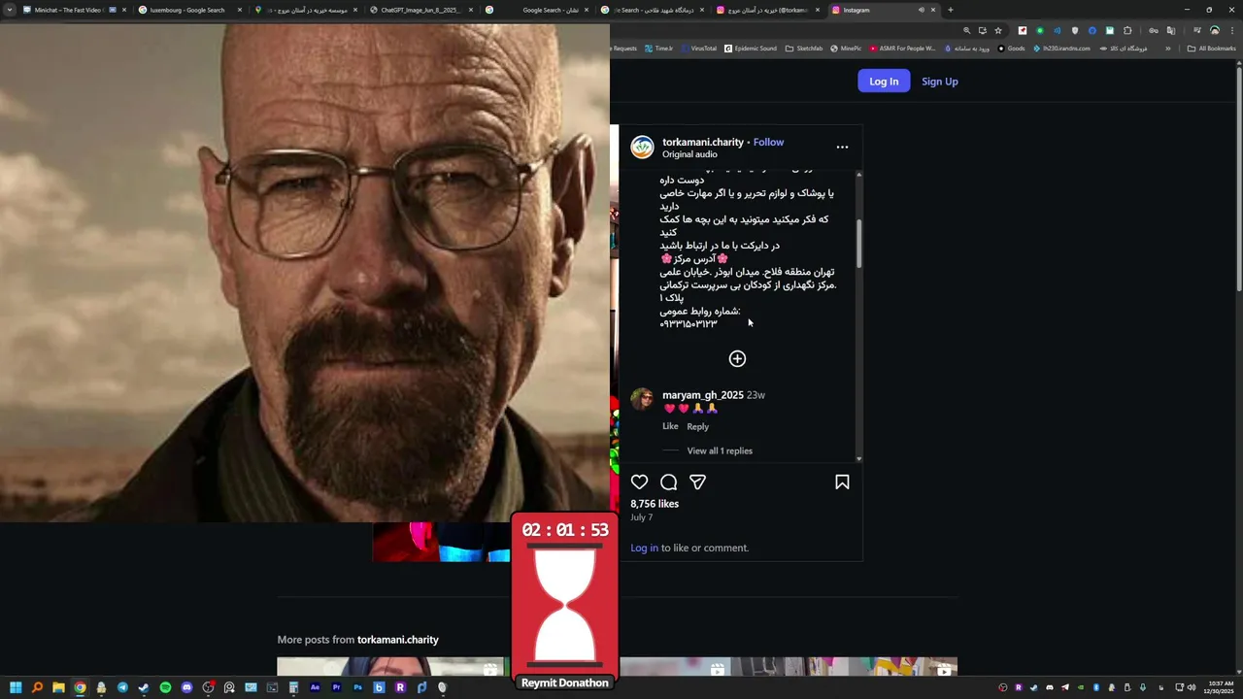Image resolution: width=1243 pixels, height=699 pixels.
Task: Follow torkamani.charity account
Action: (768, 142)
